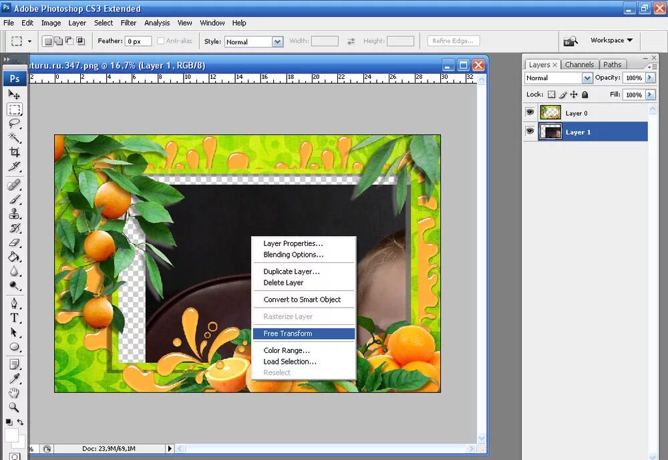Choose Add to selection mode
Screen dimensions: 668x460
[x=58, y=41]
